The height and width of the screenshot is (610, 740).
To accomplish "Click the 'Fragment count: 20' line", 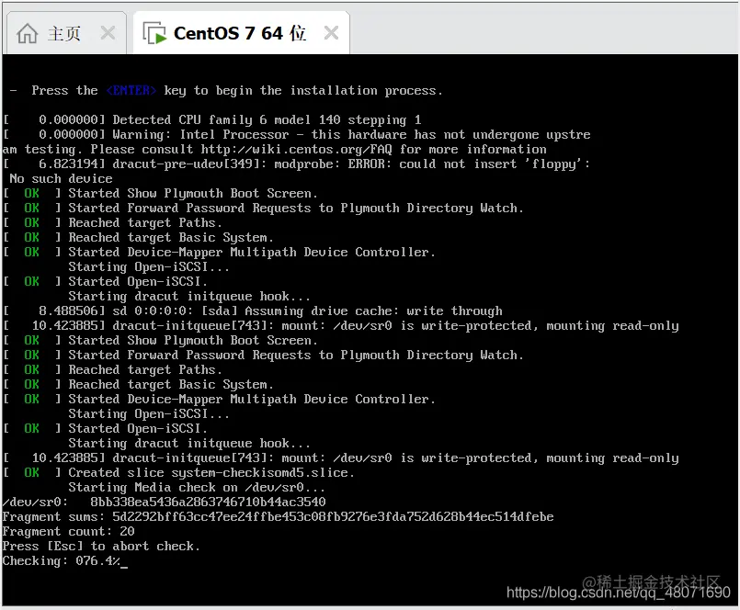I will pyautogui.click(x=68, y=532).
